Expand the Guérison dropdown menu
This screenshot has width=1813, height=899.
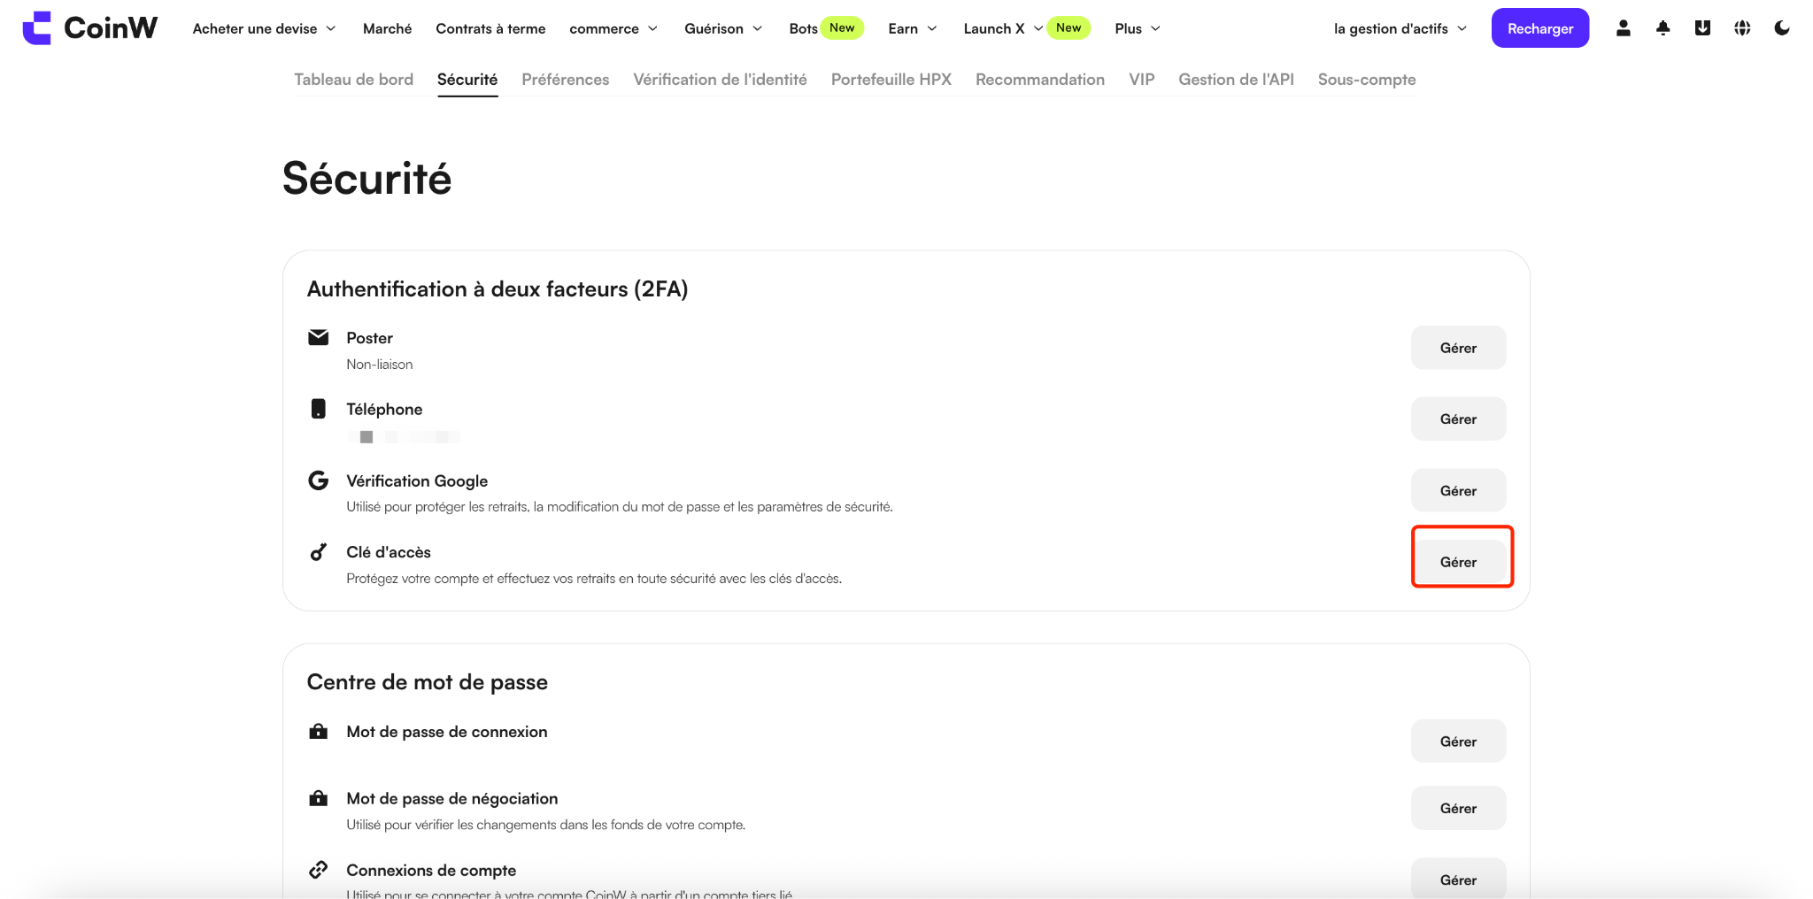pos(723,28)
